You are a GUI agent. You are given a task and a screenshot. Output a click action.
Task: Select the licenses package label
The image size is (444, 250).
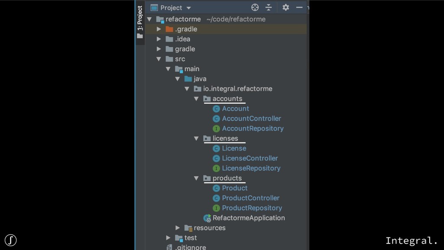[225, 138]
